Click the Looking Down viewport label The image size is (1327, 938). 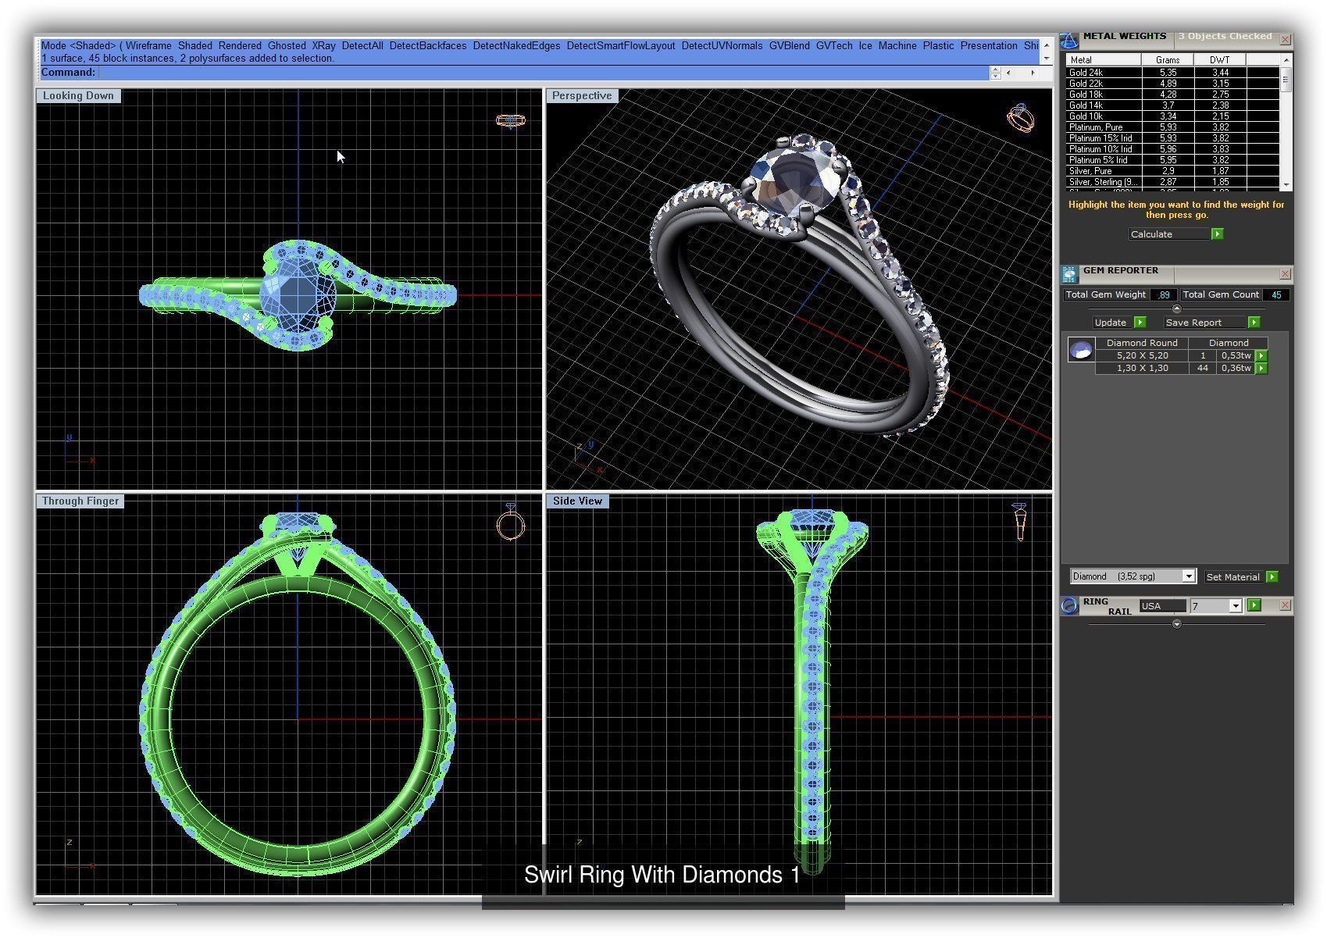78,96
